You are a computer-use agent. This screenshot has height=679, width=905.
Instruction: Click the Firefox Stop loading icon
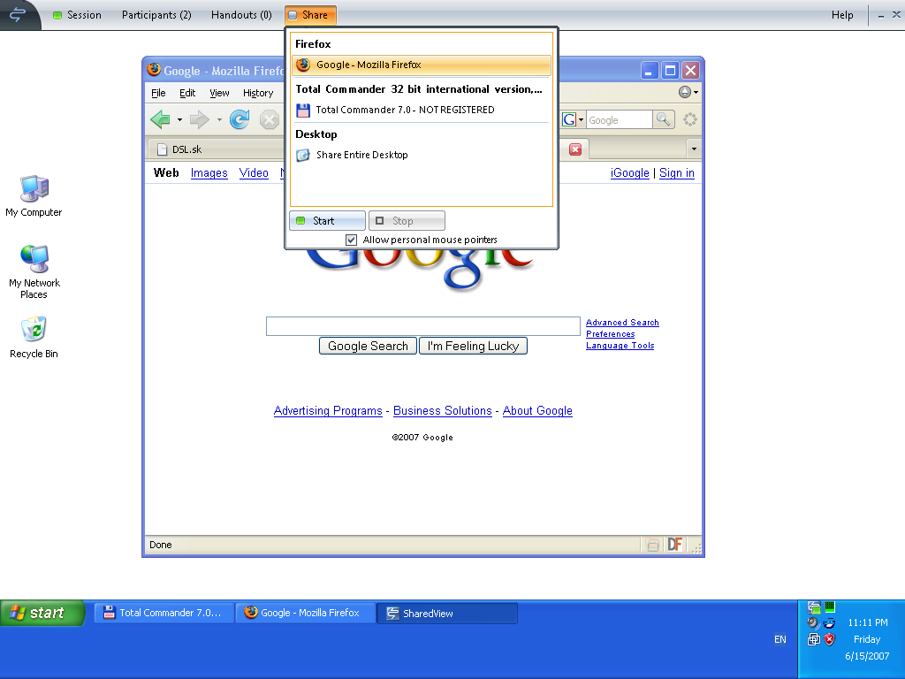tap(269, 120)
